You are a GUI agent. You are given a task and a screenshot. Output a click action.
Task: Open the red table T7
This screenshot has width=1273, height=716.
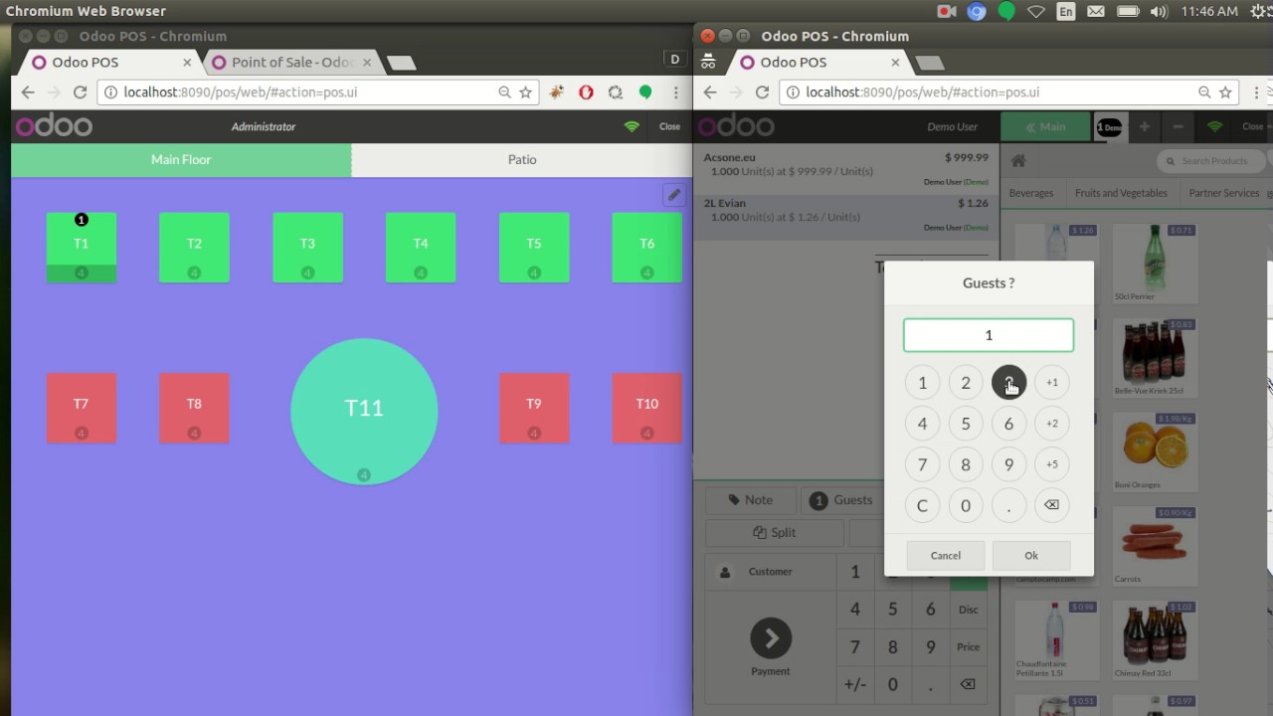tap(82, 408)
